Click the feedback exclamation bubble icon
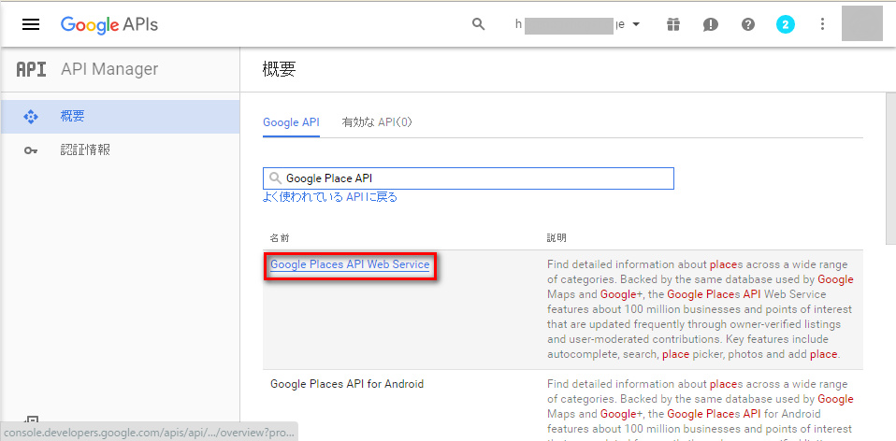This screenshot has height=441, width=896. pos(710,24)
